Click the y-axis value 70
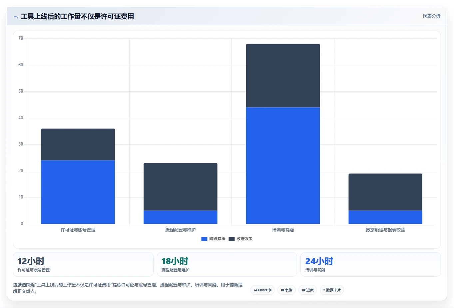 [x=21, y=38]
